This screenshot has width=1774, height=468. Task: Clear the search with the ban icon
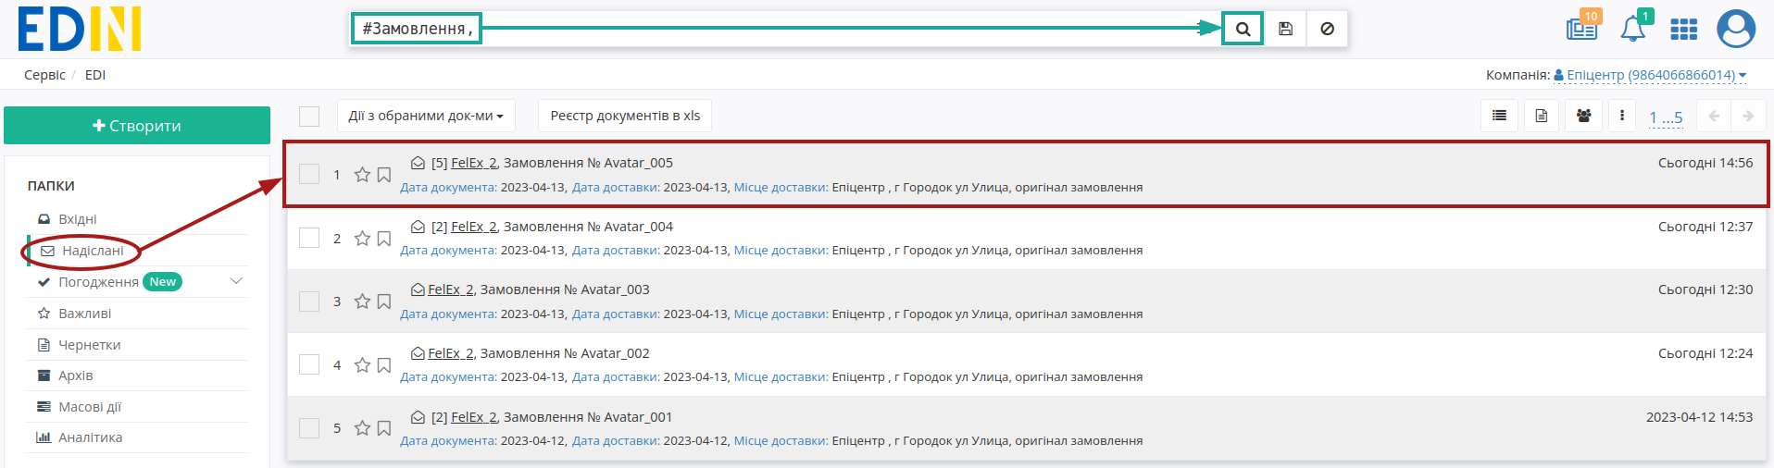1327,29
